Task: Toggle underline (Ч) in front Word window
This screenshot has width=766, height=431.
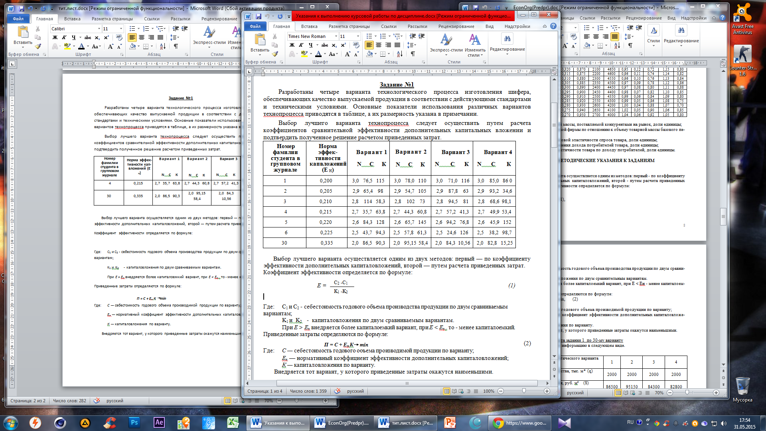Action: pos(310,45)
